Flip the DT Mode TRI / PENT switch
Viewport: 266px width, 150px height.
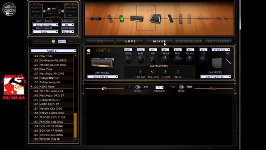click(181, 87)
